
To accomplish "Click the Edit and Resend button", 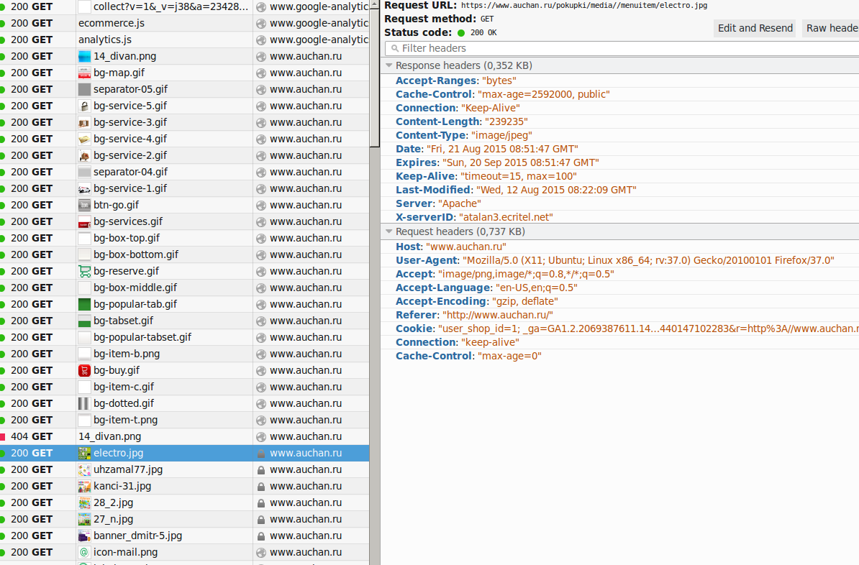I will (755, 28).
